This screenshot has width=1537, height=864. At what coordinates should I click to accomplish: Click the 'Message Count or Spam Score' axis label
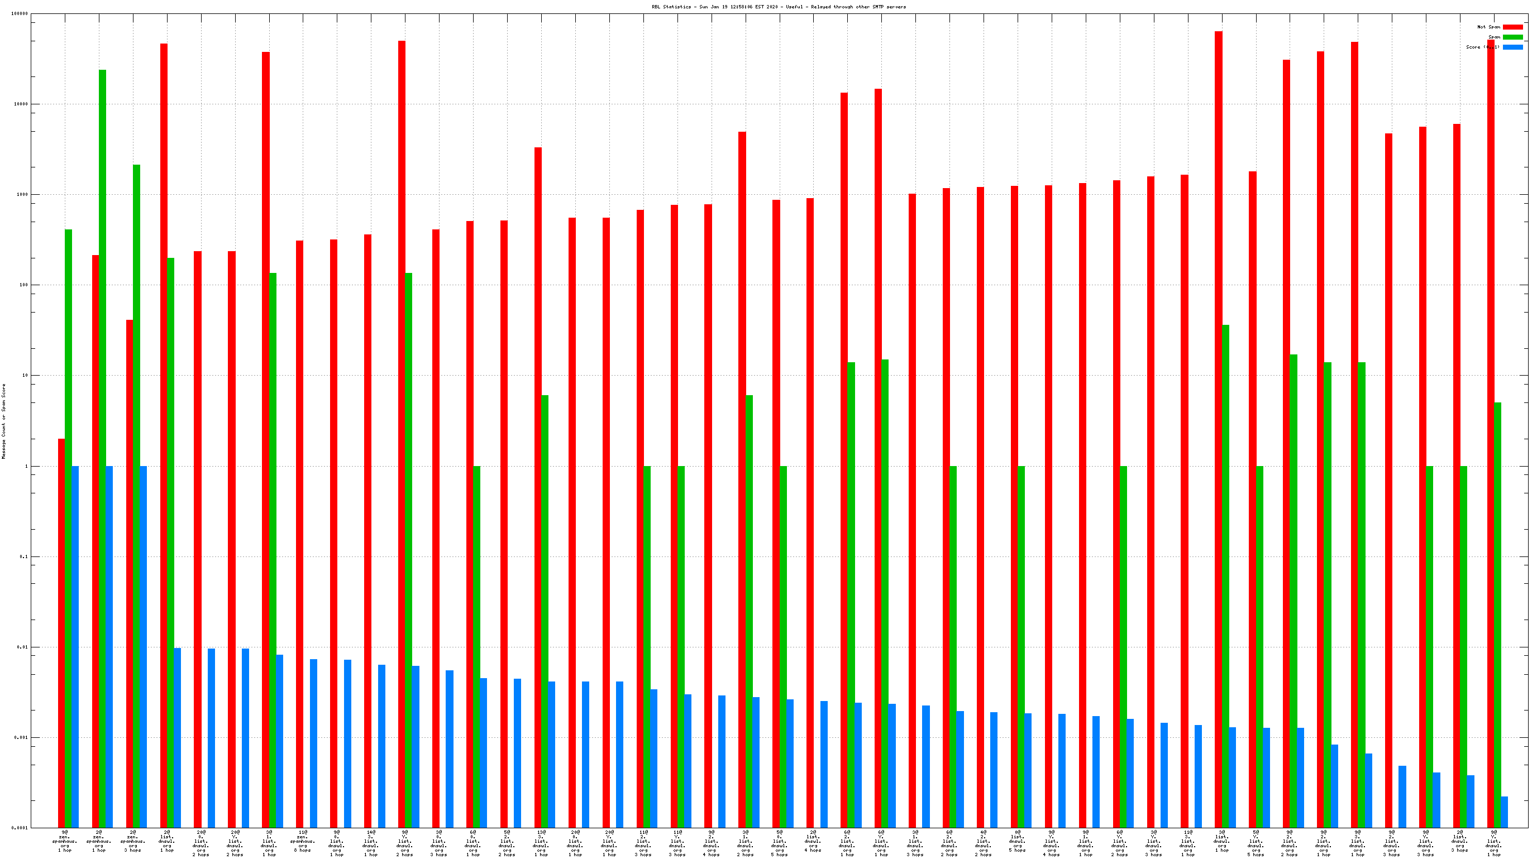[x=3, y=421]
